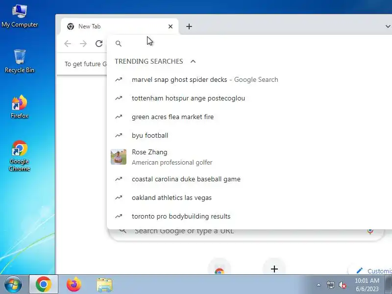Pick coastal carolina duke baseball game suggestion
The image size is (392, 294).
[x=249, y=179]
